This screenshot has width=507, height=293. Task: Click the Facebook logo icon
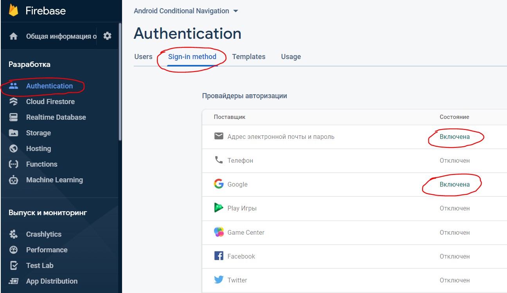click(219, 256)
